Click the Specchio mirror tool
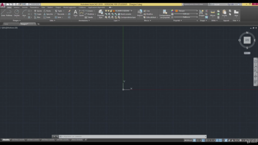 (48, 14)
